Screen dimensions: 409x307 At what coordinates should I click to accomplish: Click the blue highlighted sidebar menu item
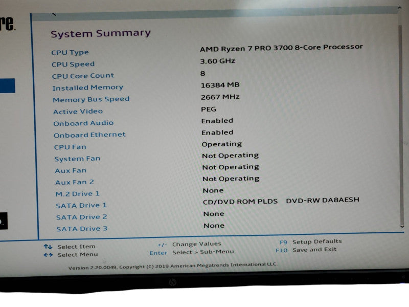tap(8, 85)
